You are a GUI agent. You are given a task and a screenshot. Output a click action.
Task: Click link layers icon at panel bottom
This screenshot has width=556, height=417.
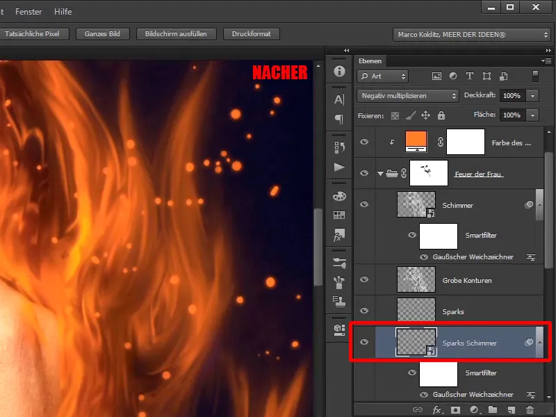418,409
